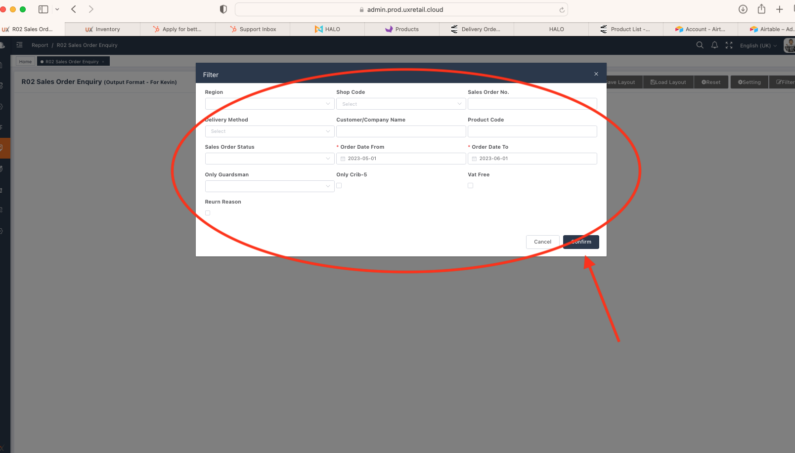The image size is (795, 453).
Task: Switch to the Inventory browser tab
Action: click(103, 29)
